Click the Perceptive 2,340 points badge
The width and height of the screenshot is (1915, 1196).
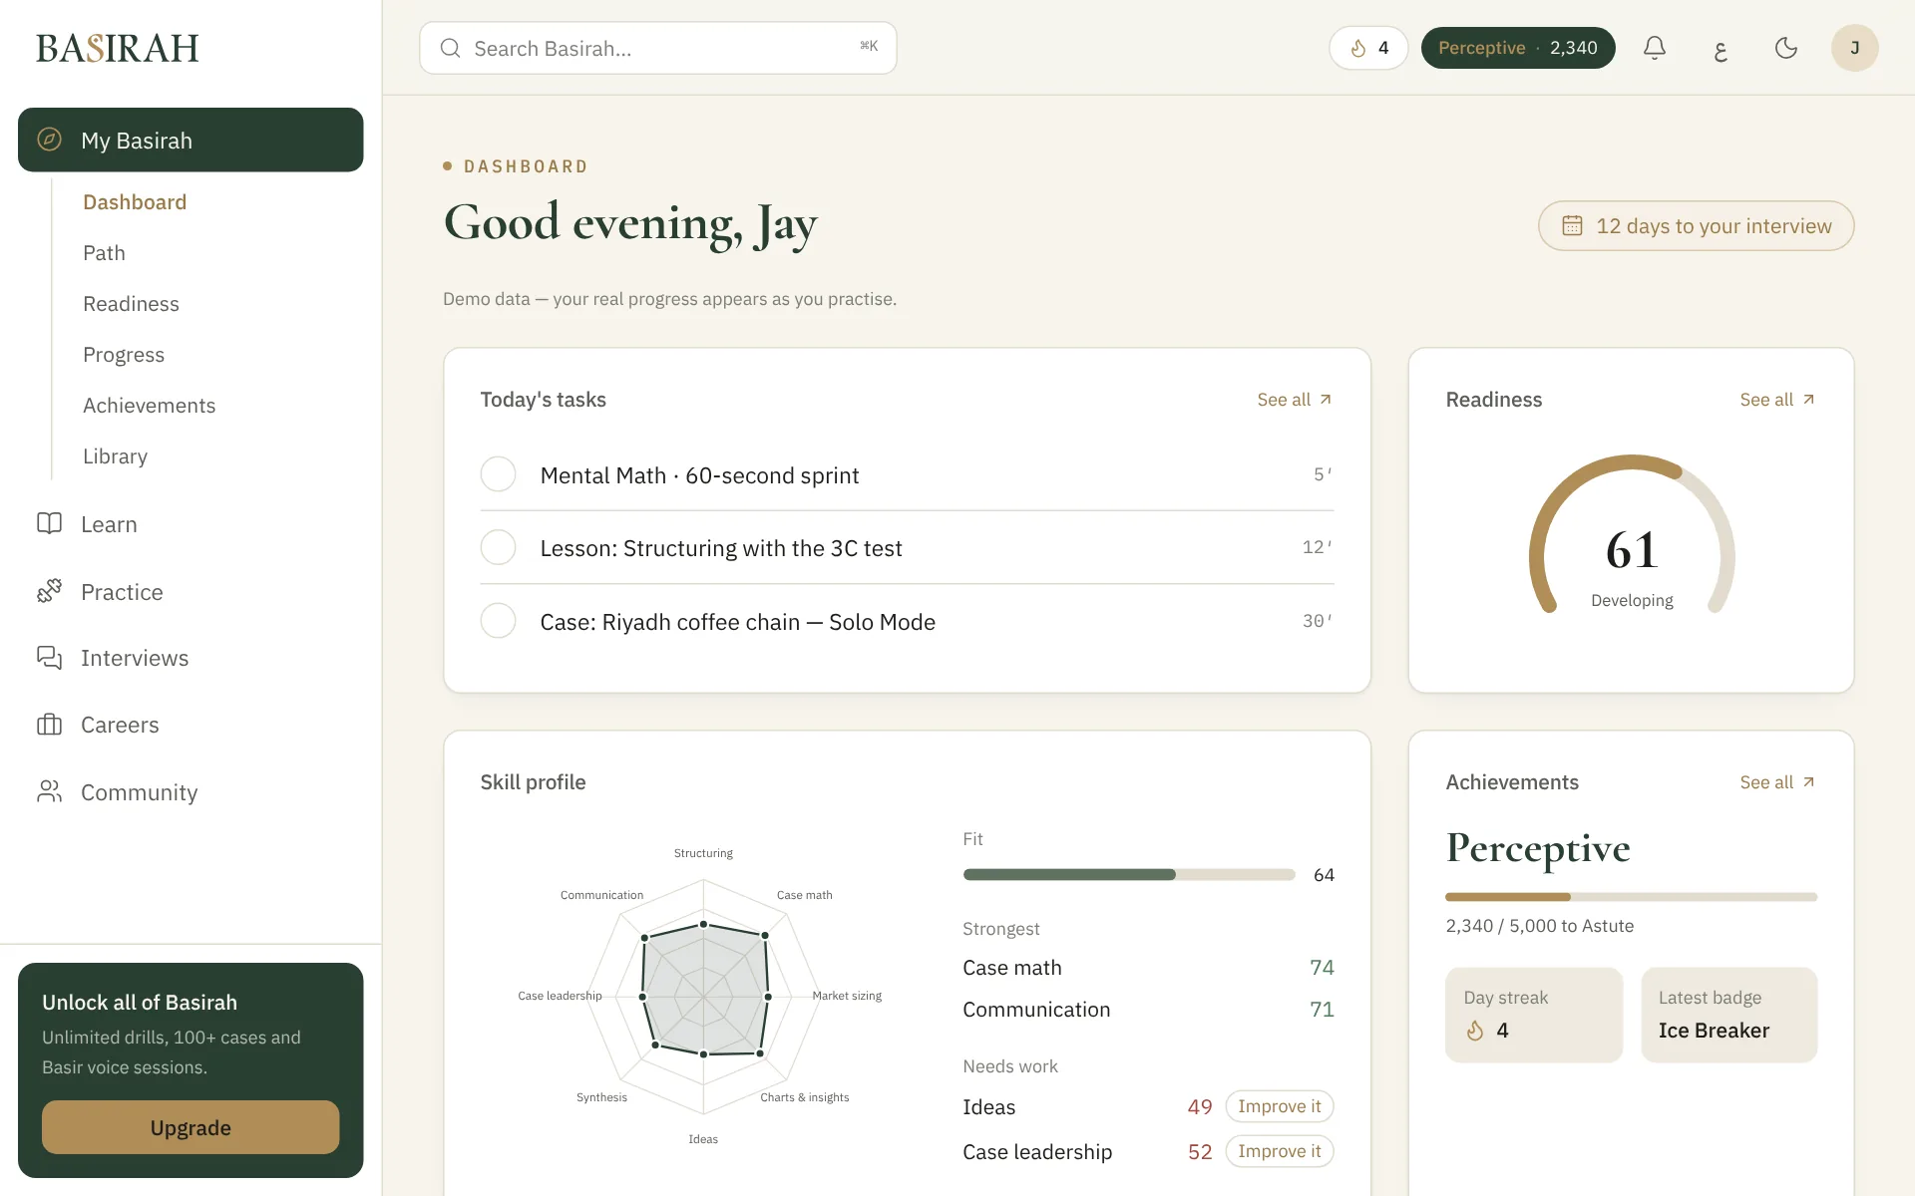tap(1517, 48)
